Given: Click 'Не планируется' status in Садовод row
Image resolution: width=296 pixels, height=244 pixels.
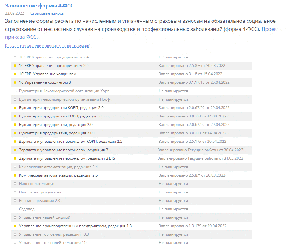Looking at the screenshot, I should tap(173, 209).
